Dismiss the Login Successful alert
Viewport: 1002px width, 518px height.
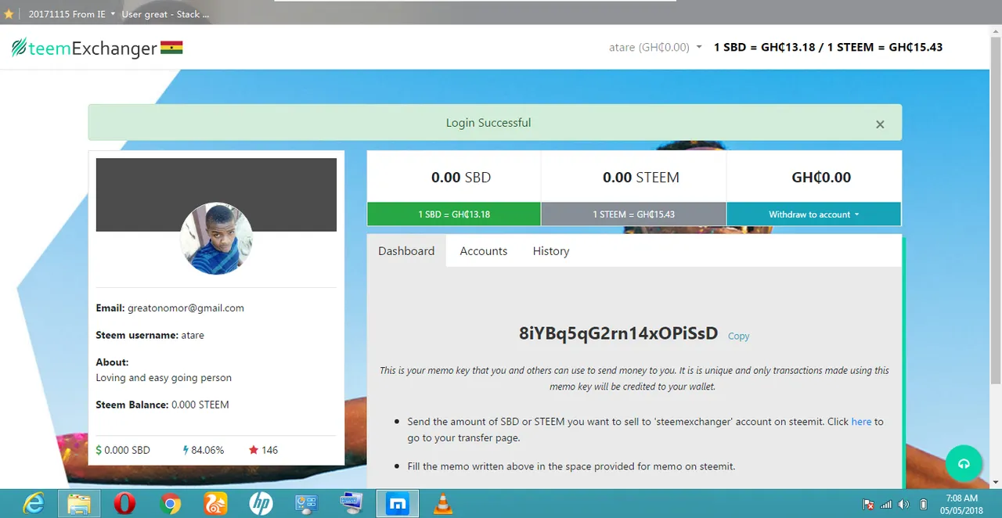pos(880,124)
